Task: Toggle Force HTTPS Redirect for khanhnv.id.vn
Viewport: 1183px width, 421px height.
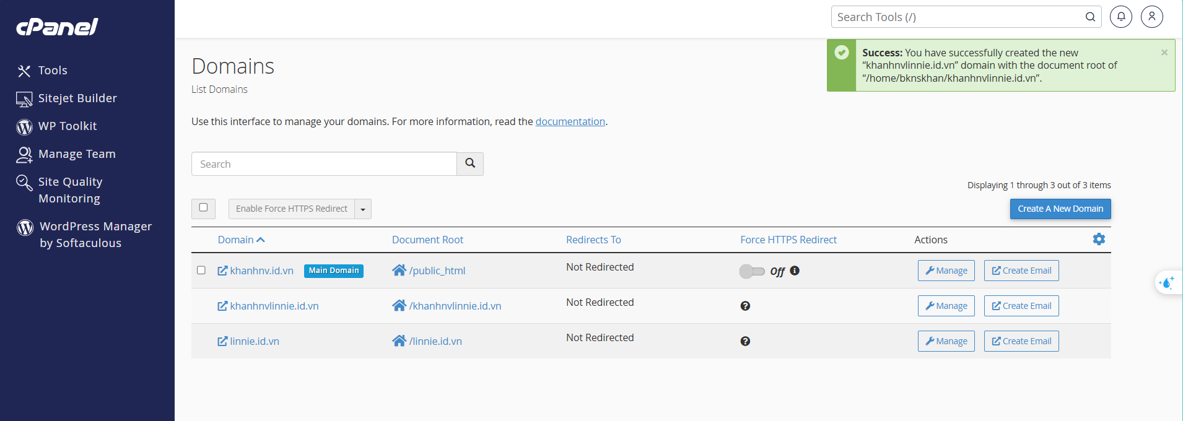Action: click(752, 271)
